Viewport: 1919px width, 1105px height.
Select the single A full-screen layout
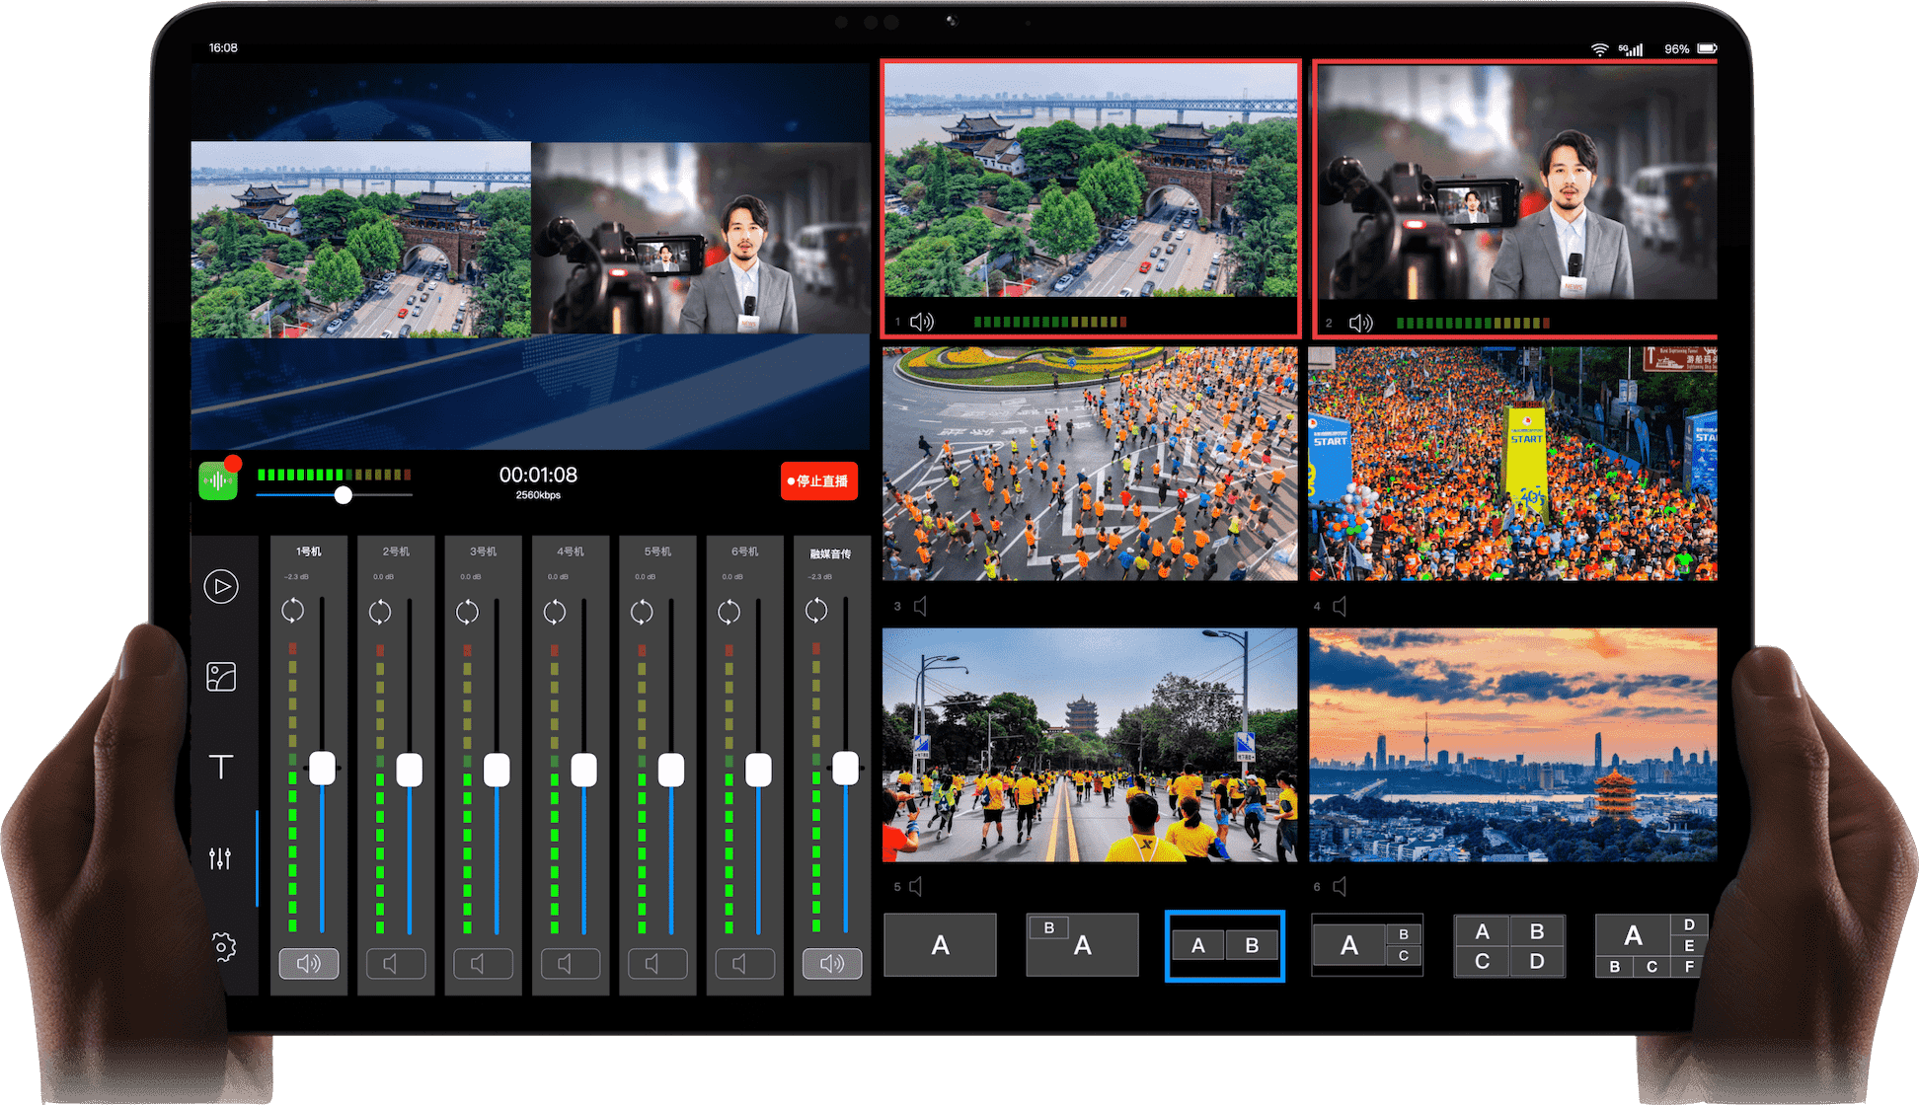pos(940,945)
